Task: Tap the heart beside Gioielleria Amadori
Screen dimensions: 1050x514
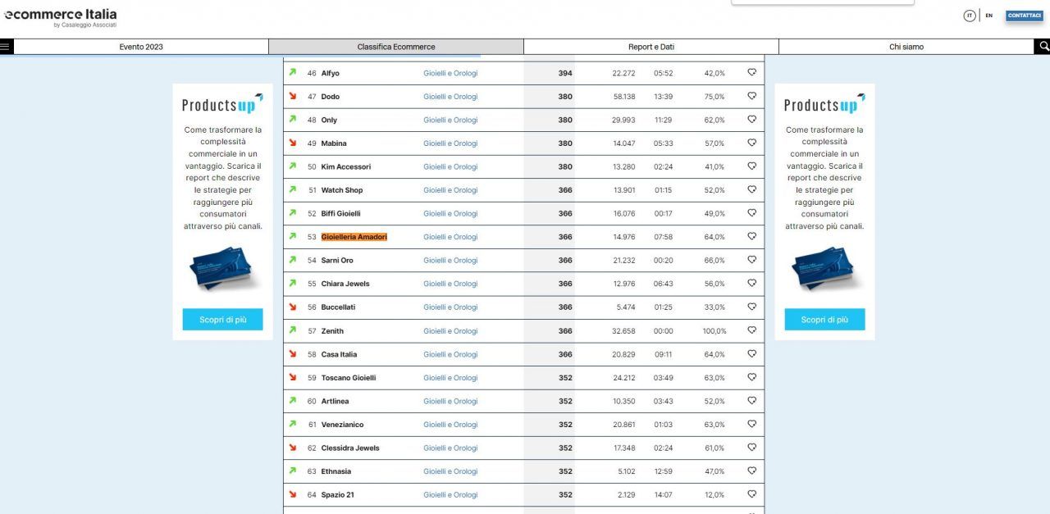Action: [751, 236]
